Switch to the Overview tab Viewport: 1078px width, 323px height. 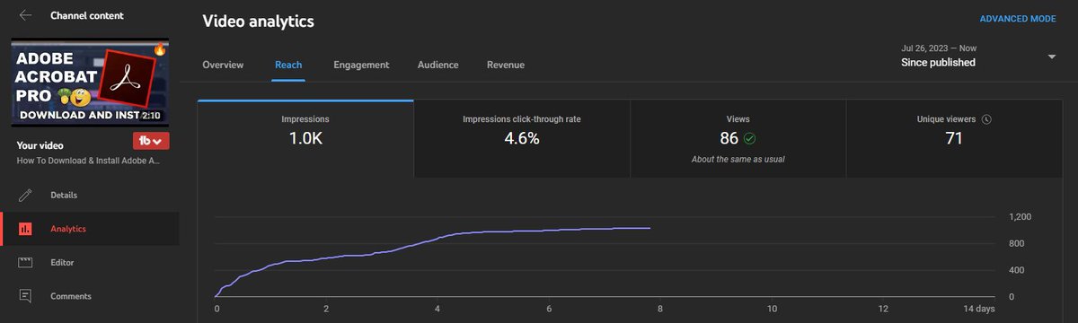[x=224, y=65]
